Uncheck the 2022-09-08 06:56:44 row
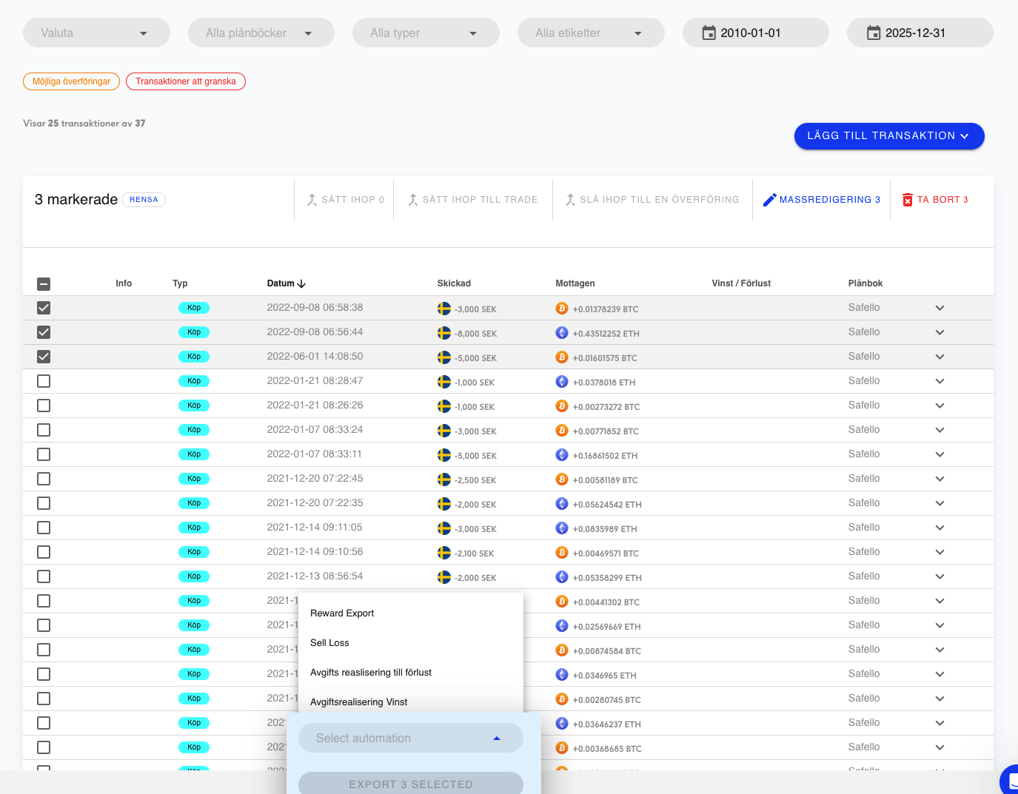The image size is (1018, 794). 44,332
